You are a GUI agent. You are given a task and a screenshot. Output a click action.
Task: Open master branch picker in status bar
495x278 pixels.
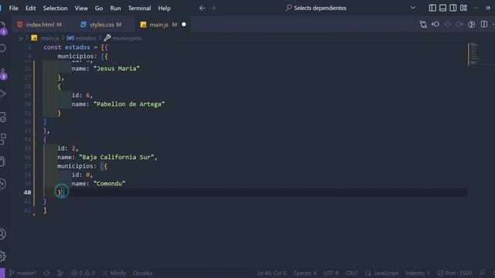tap(22, 273)
